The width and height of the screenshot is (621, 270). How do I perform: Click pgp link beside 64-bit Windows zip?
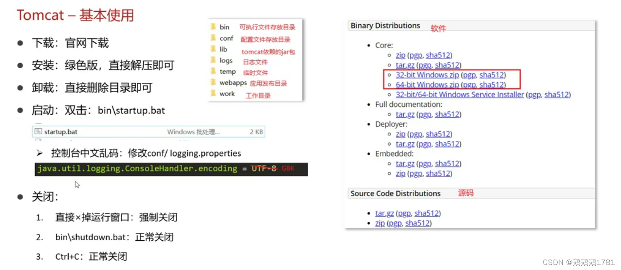(x=469, y=85)
